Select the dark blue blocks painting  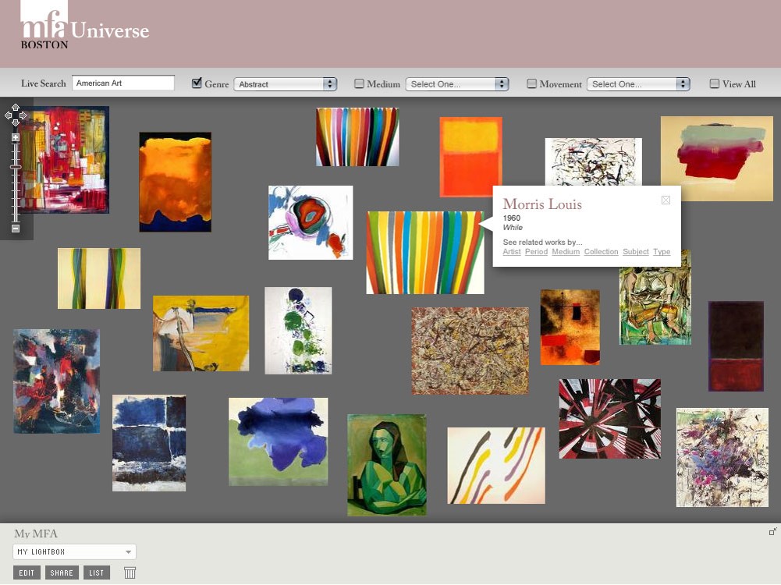(149, 443)
